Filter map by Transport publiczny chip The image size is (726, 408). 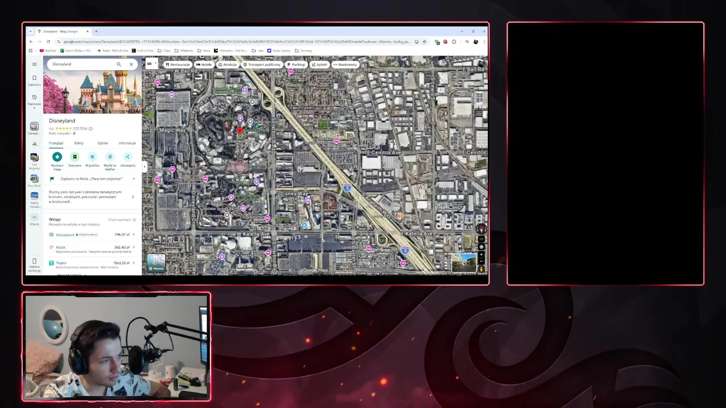coord(262,65)
